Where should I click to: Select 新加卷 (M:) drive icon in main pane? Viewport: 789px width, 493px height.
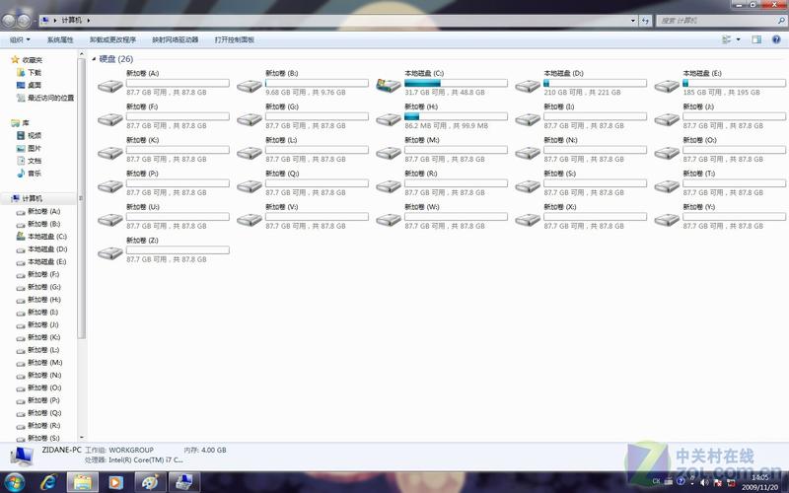click(389, 153)
